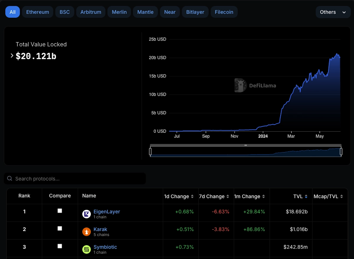Viewport: 354px width, 259px height.
Task: Sort by 1d Change arrows icon
Action: pyautogui.click(x=192, y=197)
